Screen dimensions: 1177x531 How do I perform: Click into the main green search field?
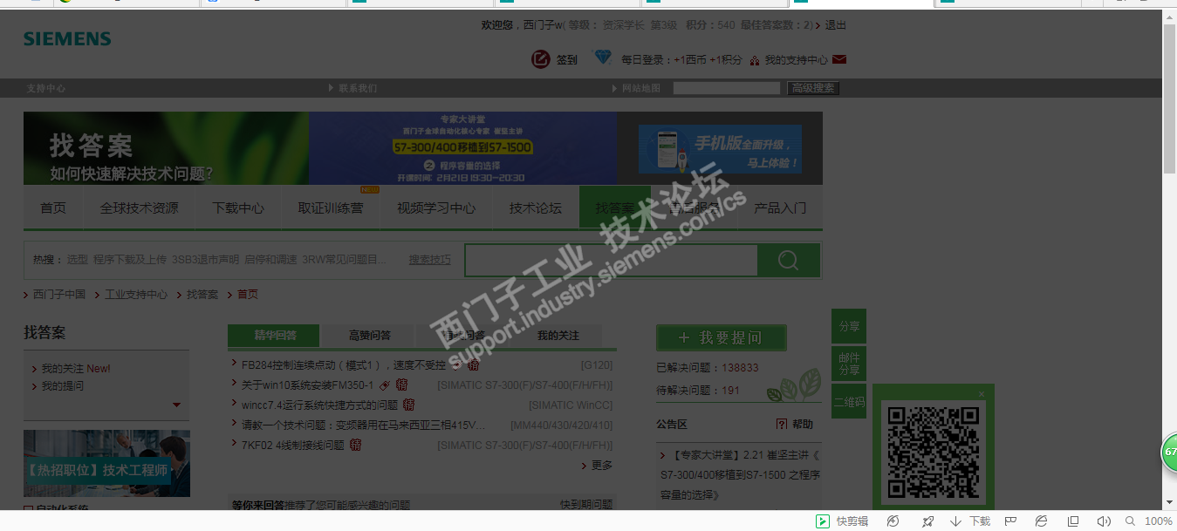pyautogui.click(x=612, y=260)
